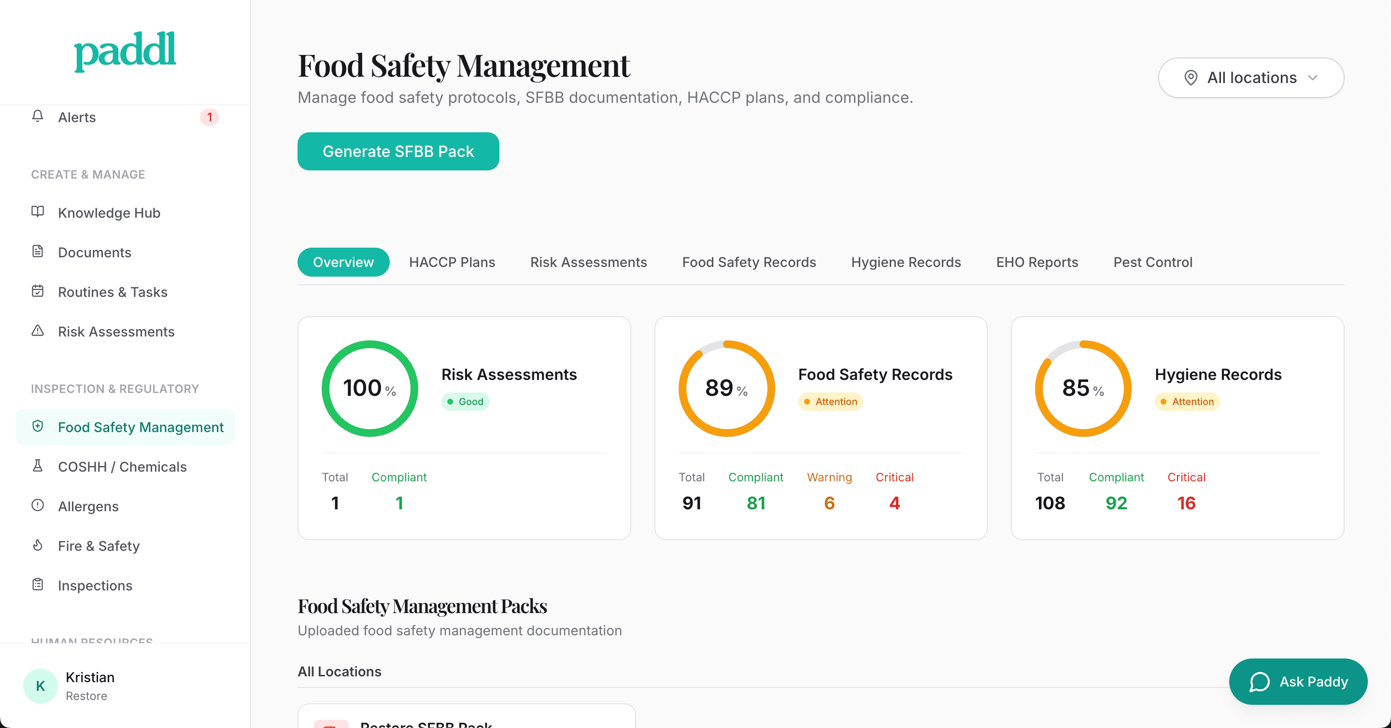
Task: Click the Generate SFBB Pack button
Action: click(398, 151)
